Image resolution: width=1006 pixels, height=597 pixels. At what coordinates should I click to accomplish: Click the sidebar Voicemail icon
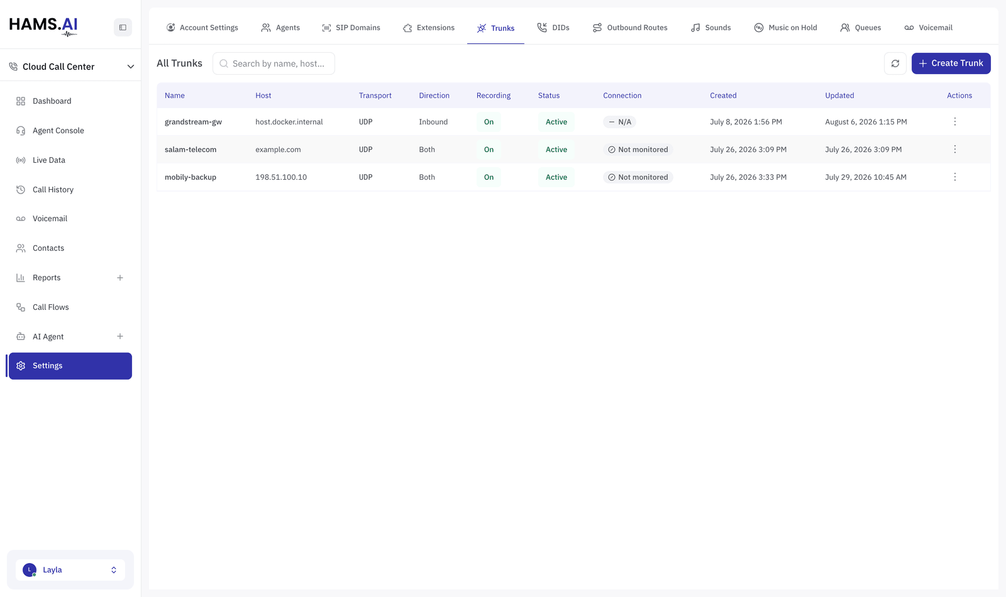[21, 219]
